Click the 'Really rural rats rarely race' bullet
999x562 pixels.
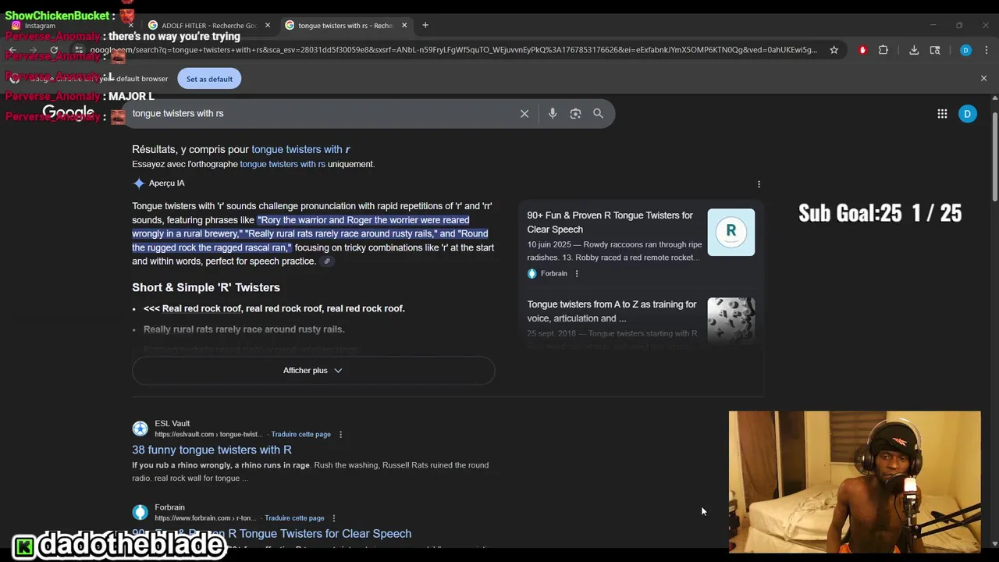point(244,329)
